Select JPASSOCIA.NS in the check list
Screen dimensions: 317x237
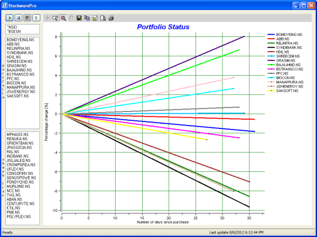click(x=19, y=147)
